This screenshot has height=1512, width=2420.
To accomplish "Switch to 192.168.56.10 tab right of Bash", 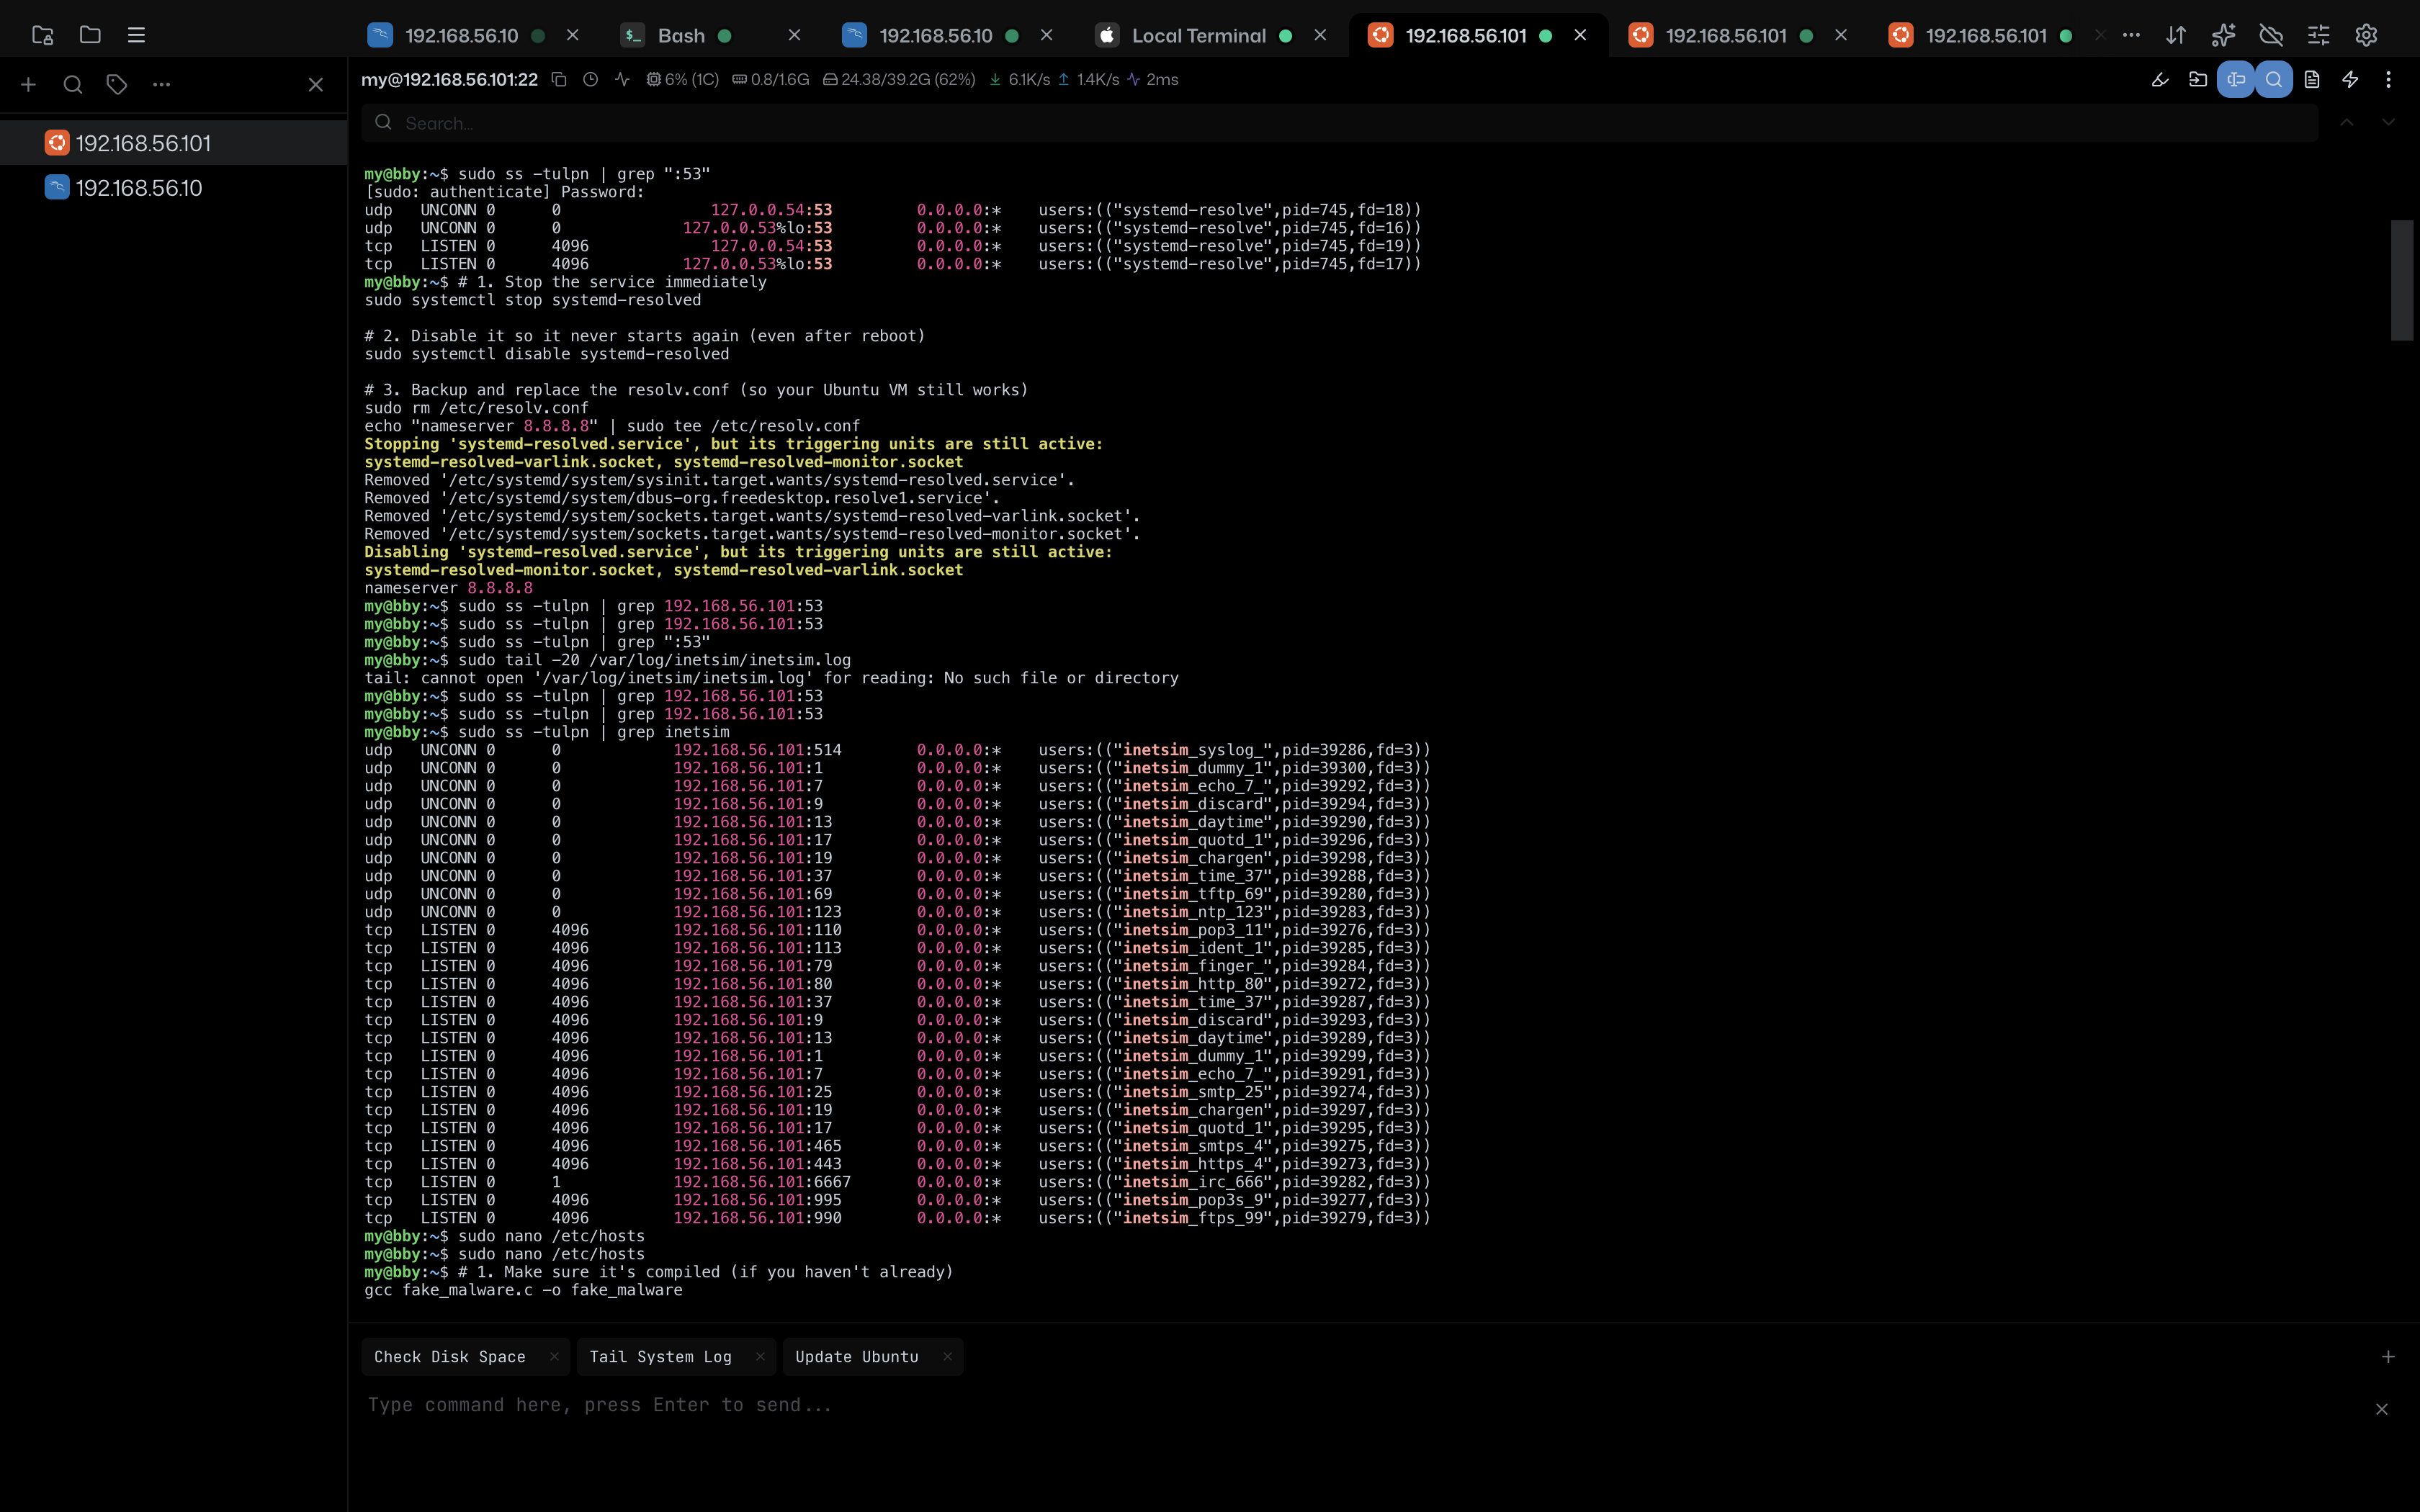I will pyautogui.click(x=935, y=35).
